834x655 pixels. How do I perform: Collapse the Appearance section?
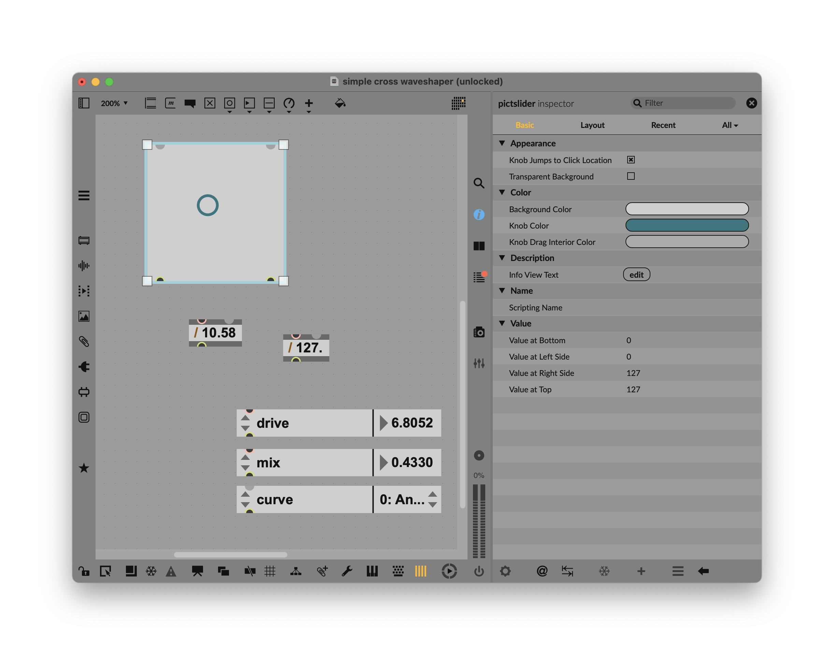[502, 143]
